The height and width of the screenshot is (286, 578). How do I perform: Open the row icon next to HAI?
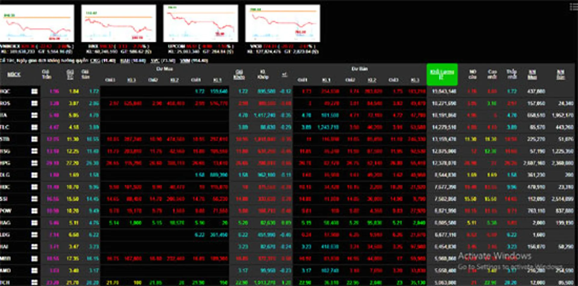coord(35,247)
